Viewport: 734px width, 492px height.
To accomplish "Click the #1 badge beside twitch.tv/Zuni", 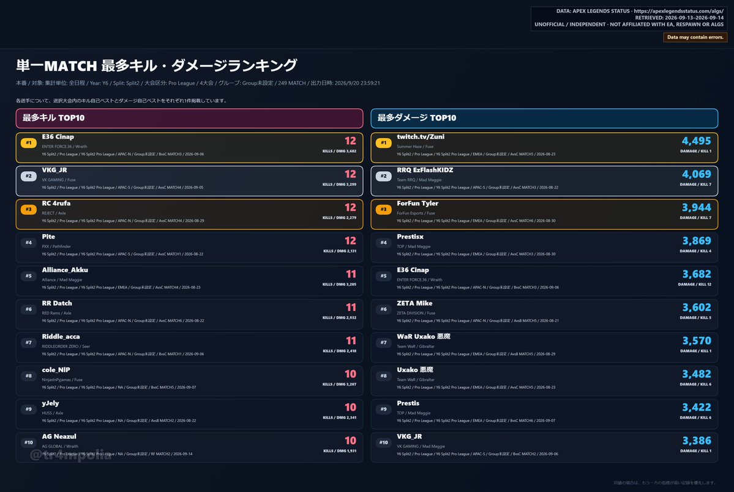I will pyautogui.click(x=383, y=142).
